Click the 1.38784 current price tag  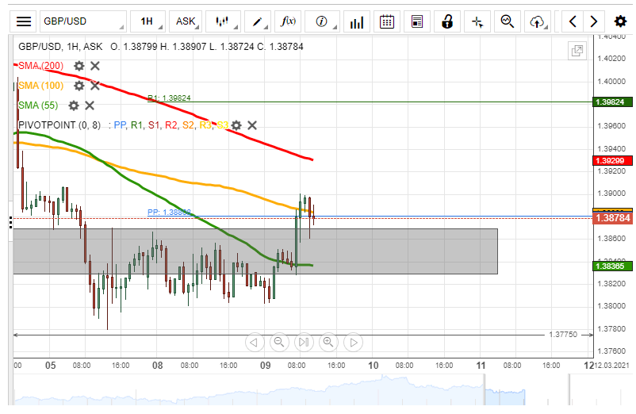tap(612, 218)
